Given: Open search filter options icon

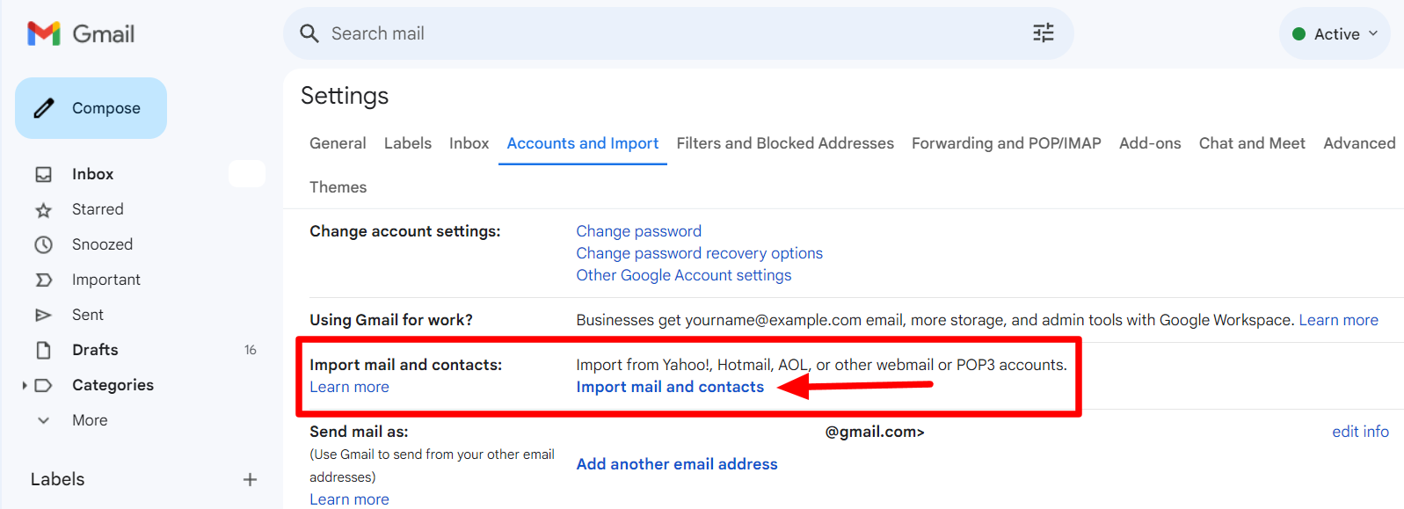Looking at the screenshot, I should click(x=1043, y=33).
